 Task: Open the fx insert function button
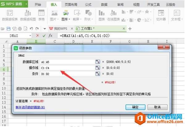coord(50,36)
